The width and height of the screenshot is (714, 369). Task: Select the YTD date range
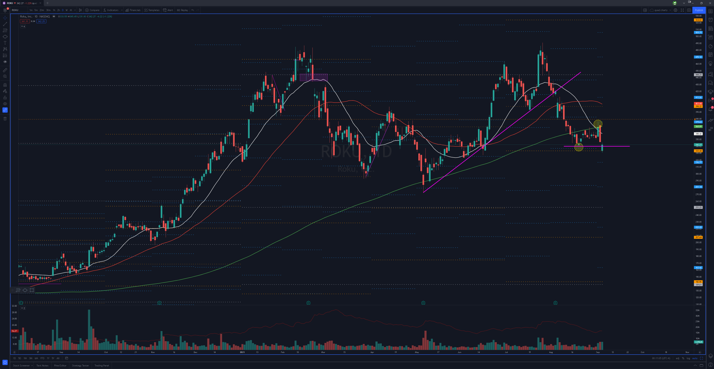click(x=42, y=358)
